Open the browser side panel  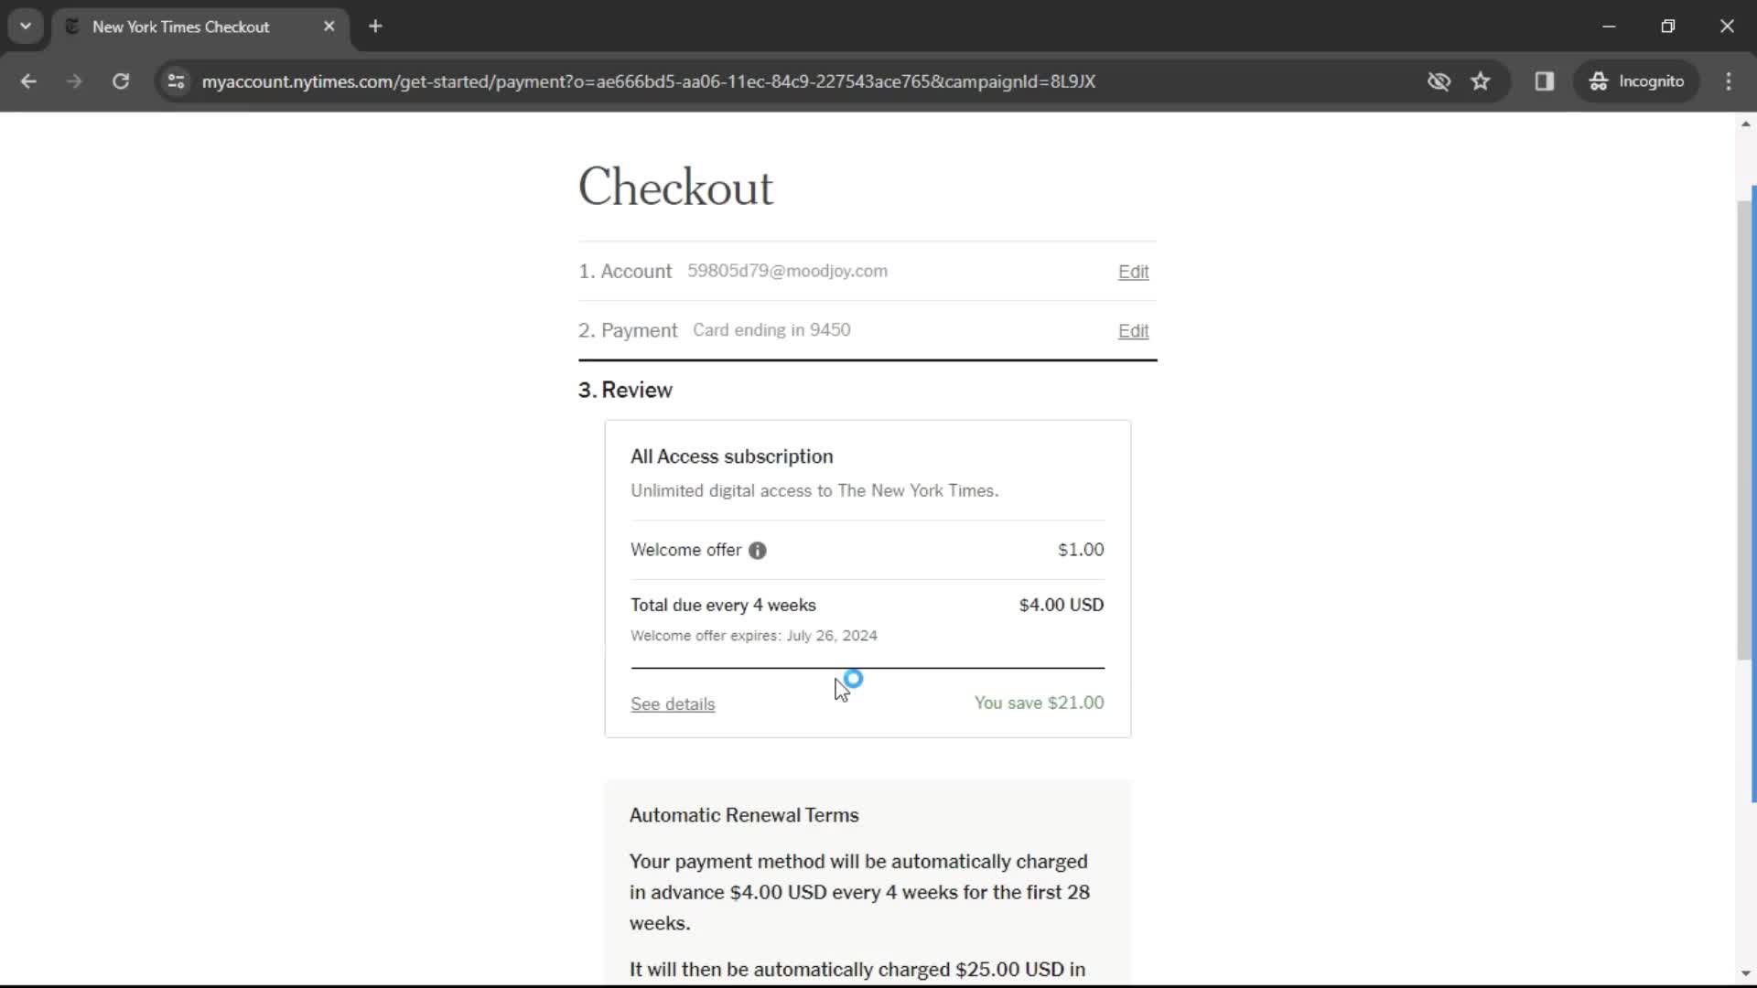[x=1545, y=81]
